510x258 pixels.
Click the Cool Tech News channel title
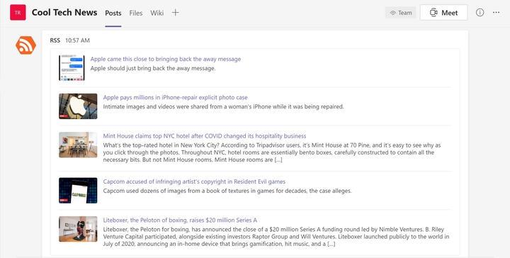(x=64, y=12)
